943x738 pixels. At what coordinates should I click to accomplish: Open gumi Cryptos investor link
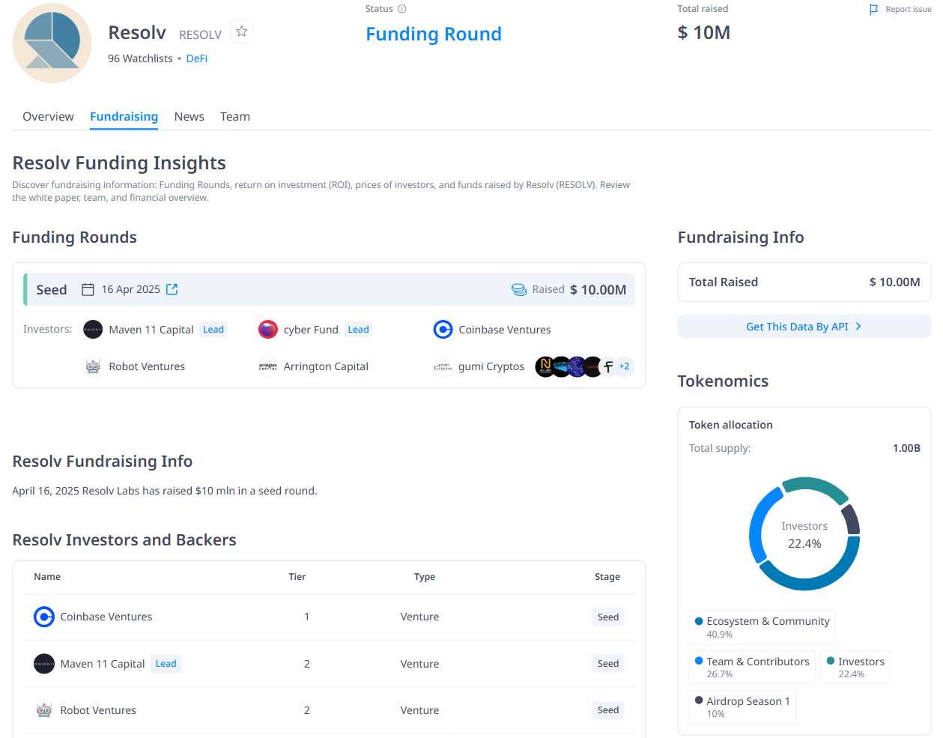click(x=491, y=366)
